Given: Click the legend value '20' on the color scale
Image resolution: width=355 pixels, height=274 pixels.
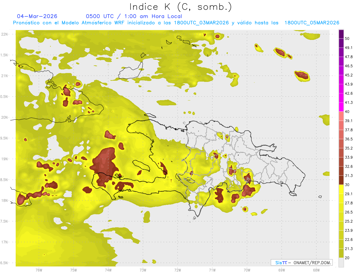Looking at the screenshot, I should click(x=347, y=258).
